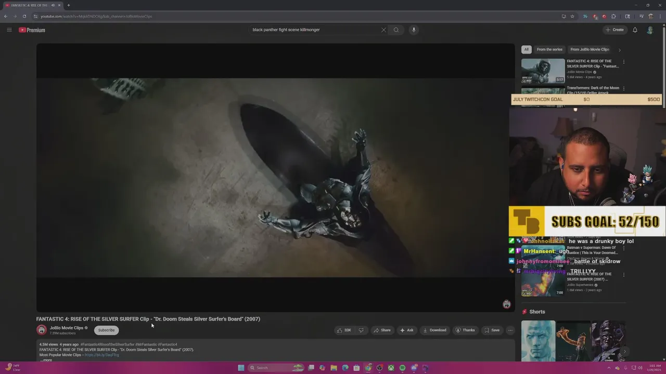This screenshot has width=666, height=374.
Task: Clear the search box text with X
Action: (x=383, y=30)
